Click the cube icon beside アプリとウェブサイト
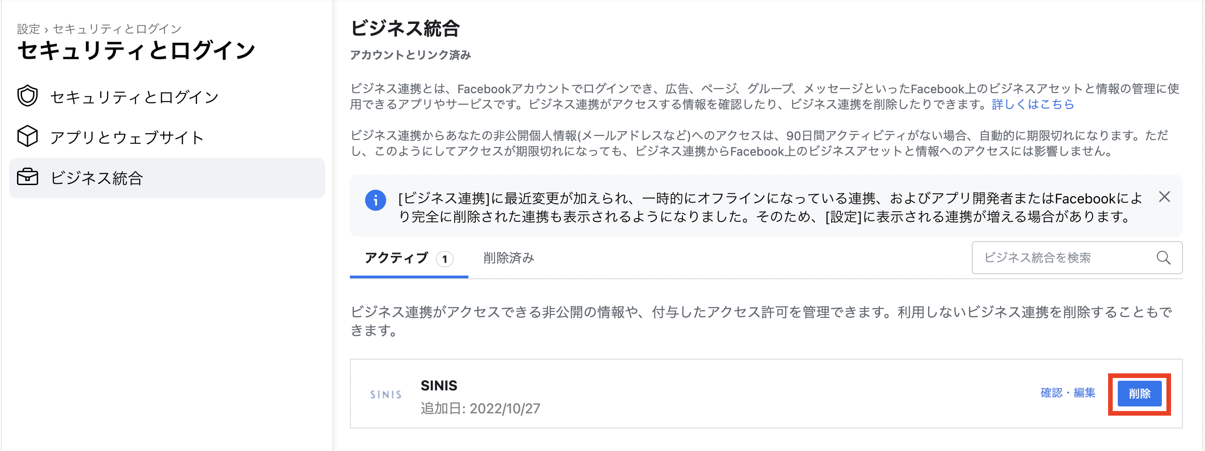The width and height of the screenshot is (1205, 451). click(28, 137)
